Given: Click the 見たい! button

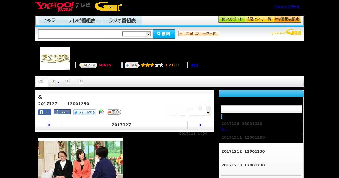Looking at the screenshot, I should pos(88,65).
